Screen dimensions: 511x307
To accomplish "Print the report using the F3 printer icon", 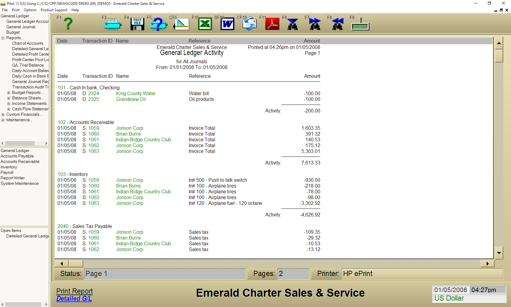I will pos(113,24).
